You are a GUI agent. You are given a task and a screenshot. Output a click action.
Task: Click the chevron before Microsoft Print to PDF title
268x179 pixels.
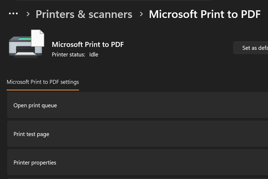tap(141, 14)
